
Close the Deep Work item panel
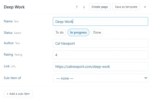(x=145, y=7)
